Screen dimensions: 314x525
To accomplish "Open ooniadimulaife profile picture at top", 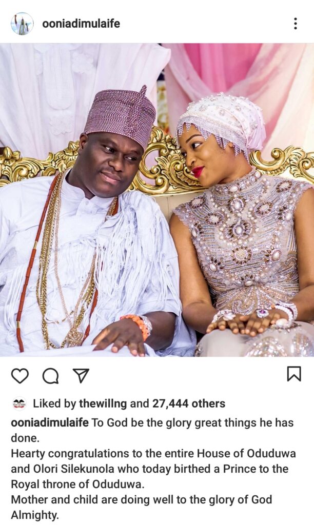I will tap(22, 24).
